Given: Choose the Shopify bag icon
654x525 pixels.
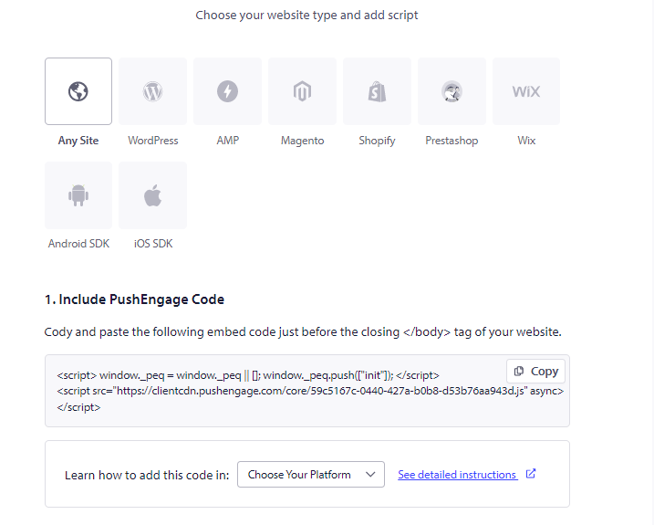Looking at the screenshot, I should pos(377,91).
